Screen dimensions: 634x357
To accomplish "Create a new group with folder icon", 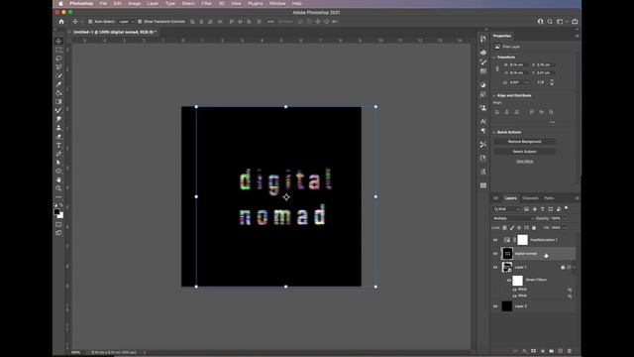I will click(x=552, y=351).
